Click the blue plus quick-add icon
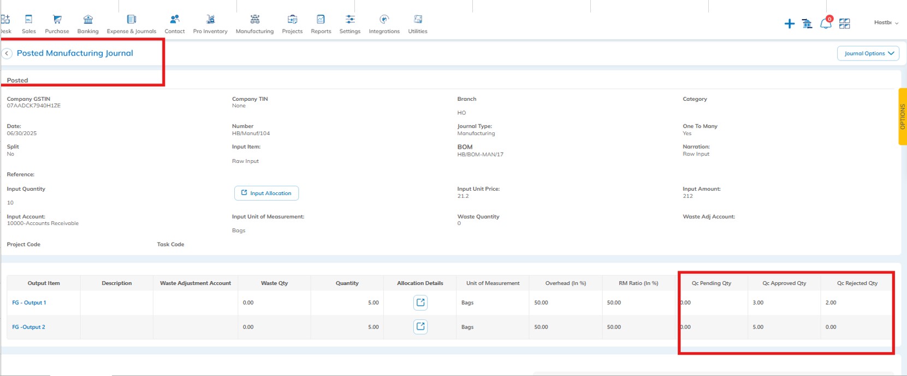907x376 pixels. [789, 23]
